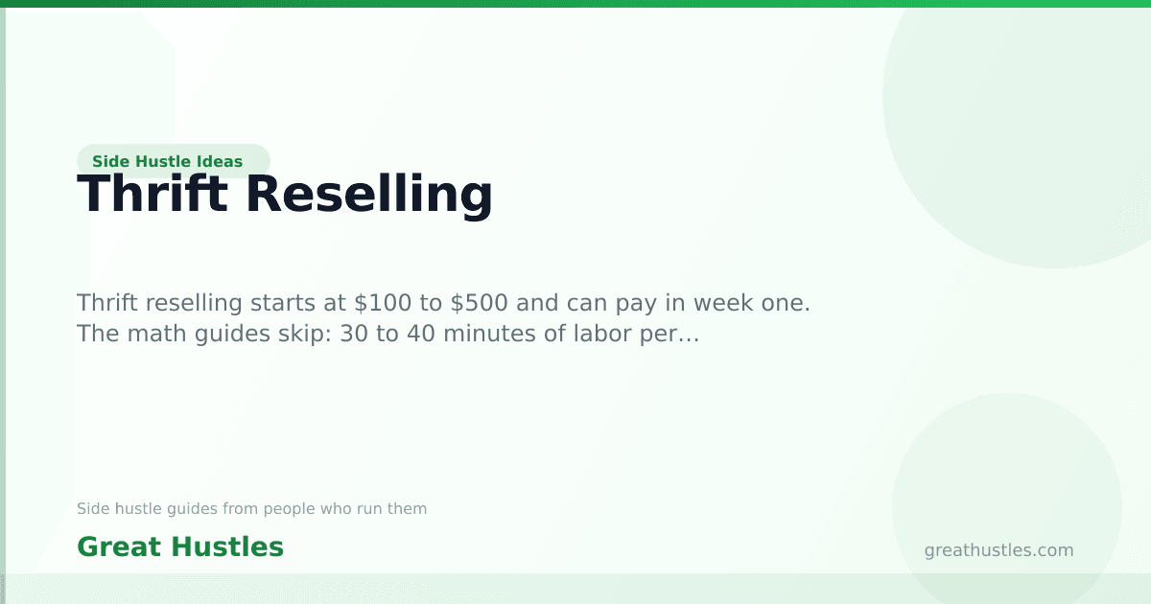Click the sentence starting 'Thrift reselling starts at'

(x=444, y=303)
